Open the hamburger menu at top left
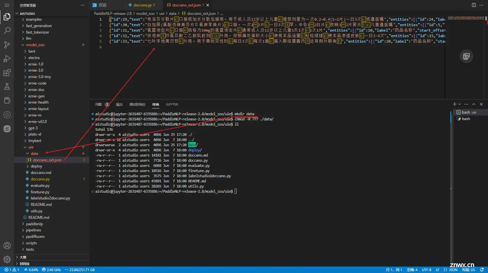 coord(7,5)
